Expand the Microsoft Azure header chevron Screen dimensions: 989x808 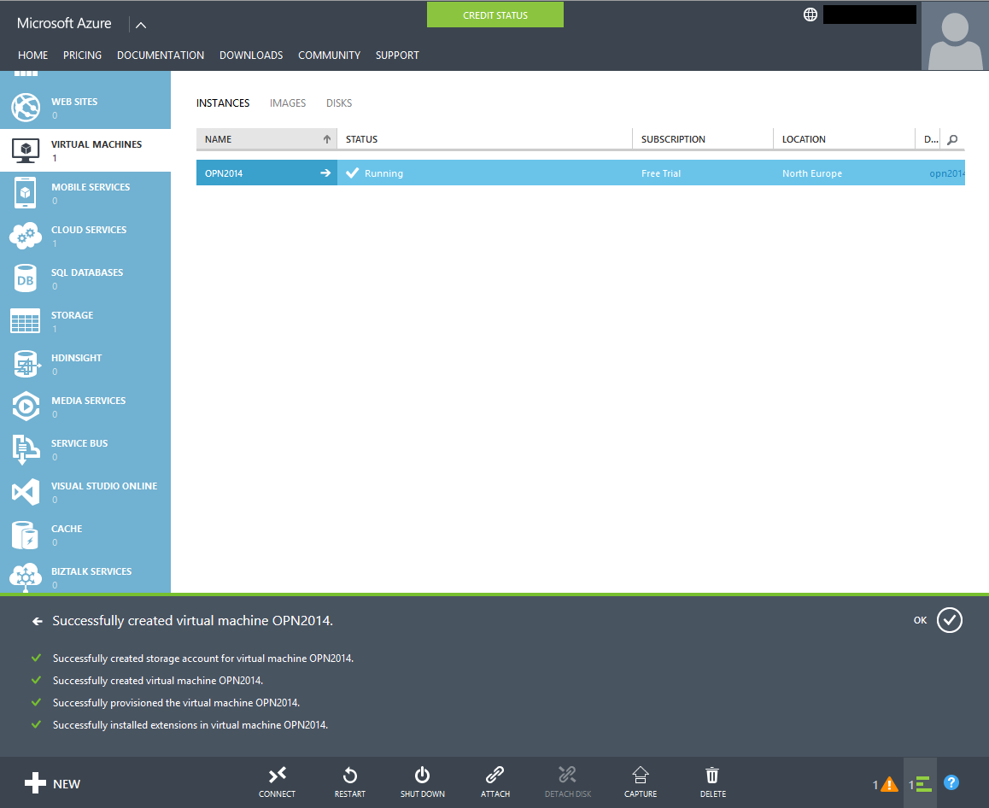point(141,25)
